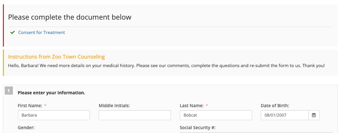Focus the First Name field containing Barbara
This screenshot has width=341, height=133.
(54, 115)
